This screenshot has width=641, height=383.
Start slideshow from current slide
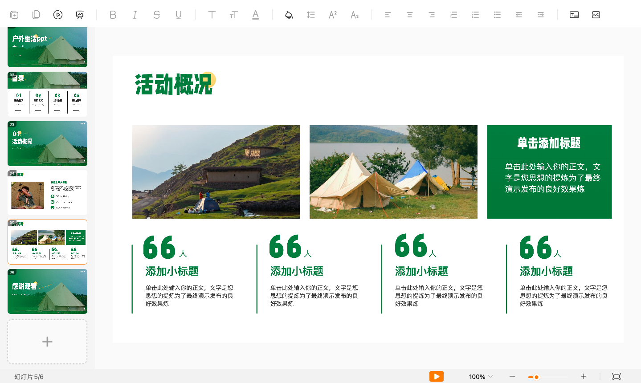[57, 14]
